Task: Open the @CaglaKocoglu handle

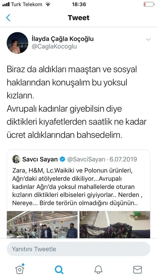Action: (x=54, y=47)
